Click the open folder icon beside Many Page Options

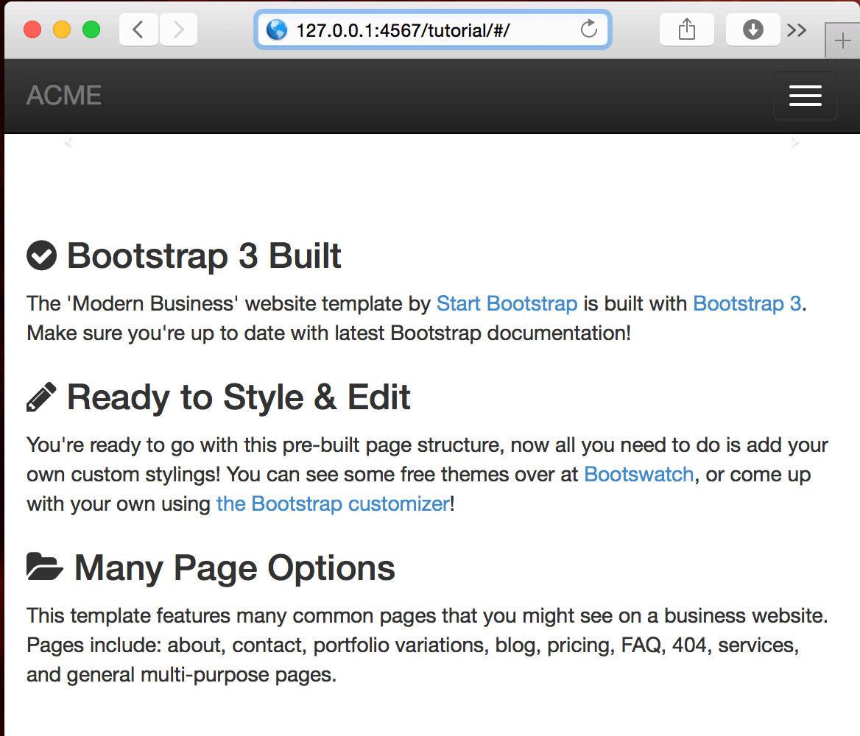point(45,567)
